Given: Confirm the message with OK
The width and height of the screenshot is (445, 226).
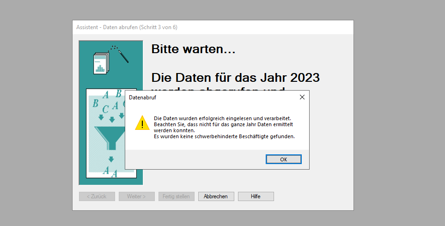Looking at the screenshot, I should (x=284, y=159).
